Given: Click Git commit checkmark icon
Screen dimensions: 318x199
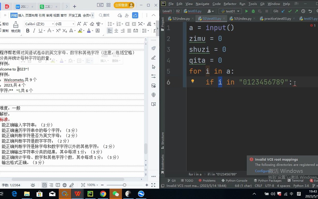Looking at the screenshot, I should (290, 11).
